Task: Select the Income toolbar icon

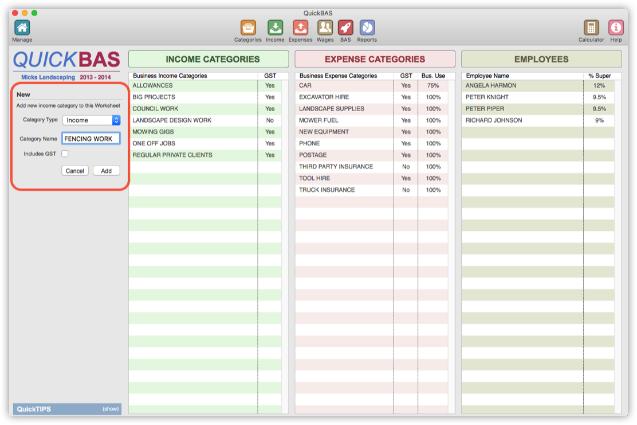Action: (x=275, y=27)
